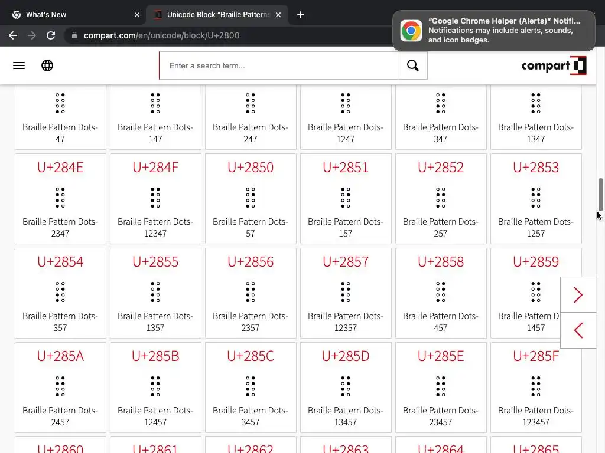The height and width of the screenshot is (453, 605).
Task: Open U+2853 code point link
Action: tap(536, 168)
